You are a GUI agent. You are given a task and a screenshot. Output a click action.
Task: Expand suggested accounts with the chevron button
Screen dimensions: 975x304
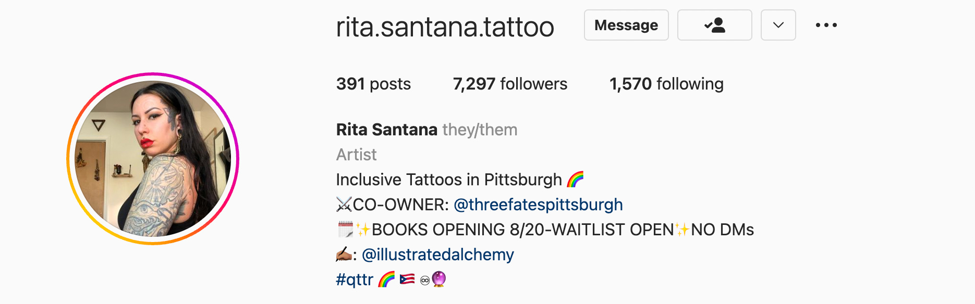[x=778, y=25]
